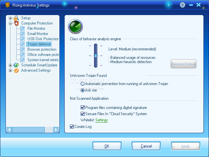This screenshot has width=209, height=157.
Task: Click the tree scrollbar right arrow
Action: click(x=56, y=130)
